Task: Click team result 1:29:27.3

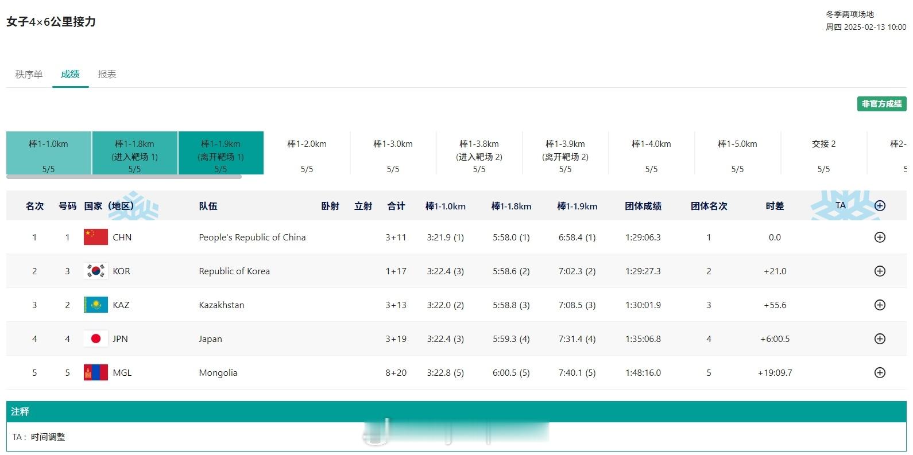Action: (643, 271)
